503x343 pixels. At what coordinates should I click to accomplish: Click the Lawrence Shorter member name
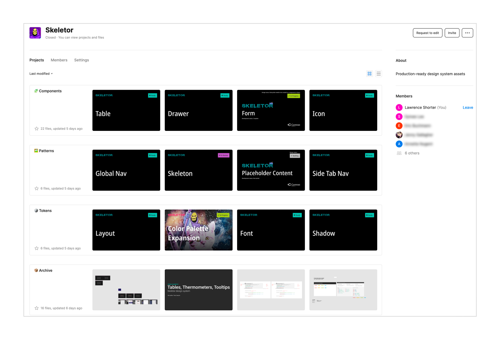420,108
